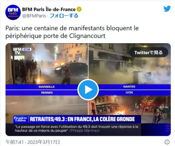This screenshot has width=175, height=146.
Task: Click the BFM Paris profile avatar
Action: (13, 12)
